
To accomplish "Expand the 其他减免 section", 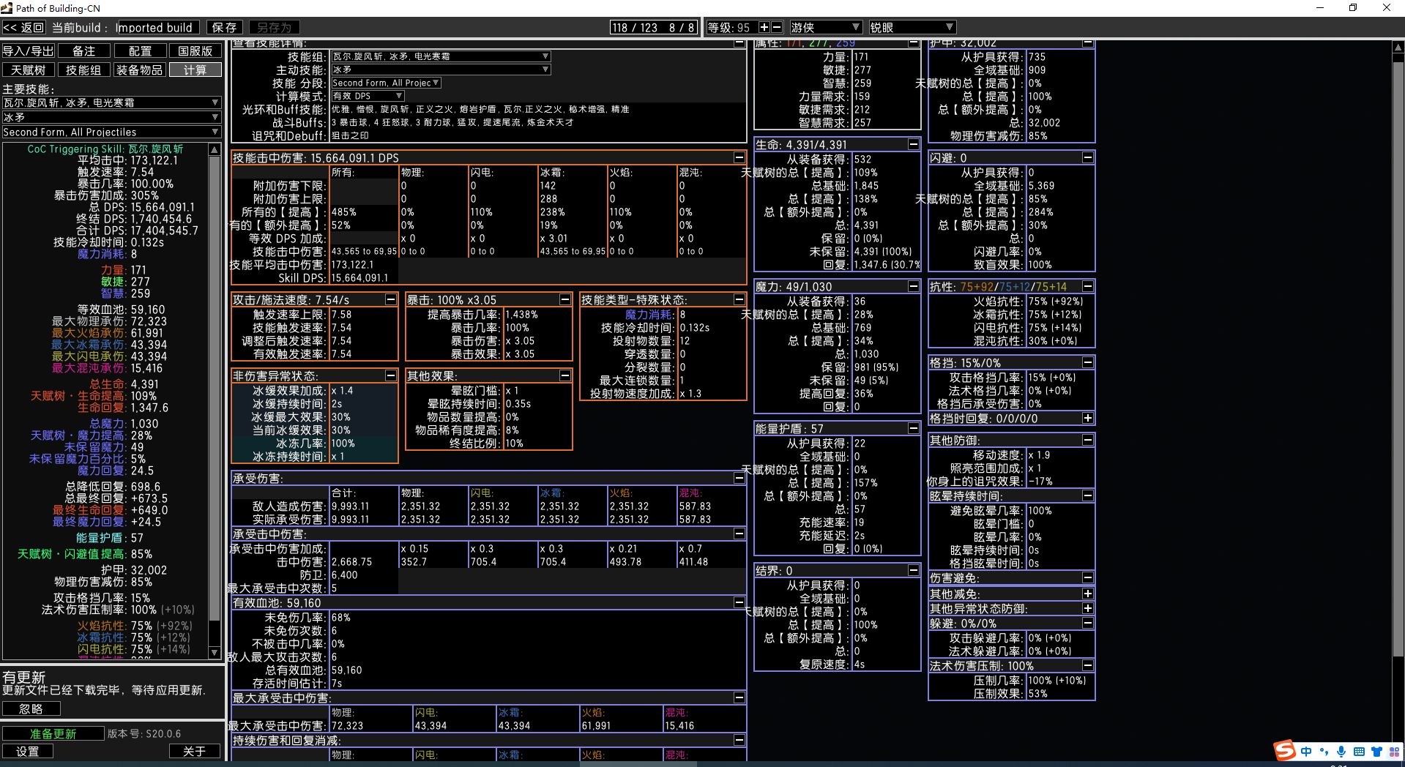I will coord(1087,594).
